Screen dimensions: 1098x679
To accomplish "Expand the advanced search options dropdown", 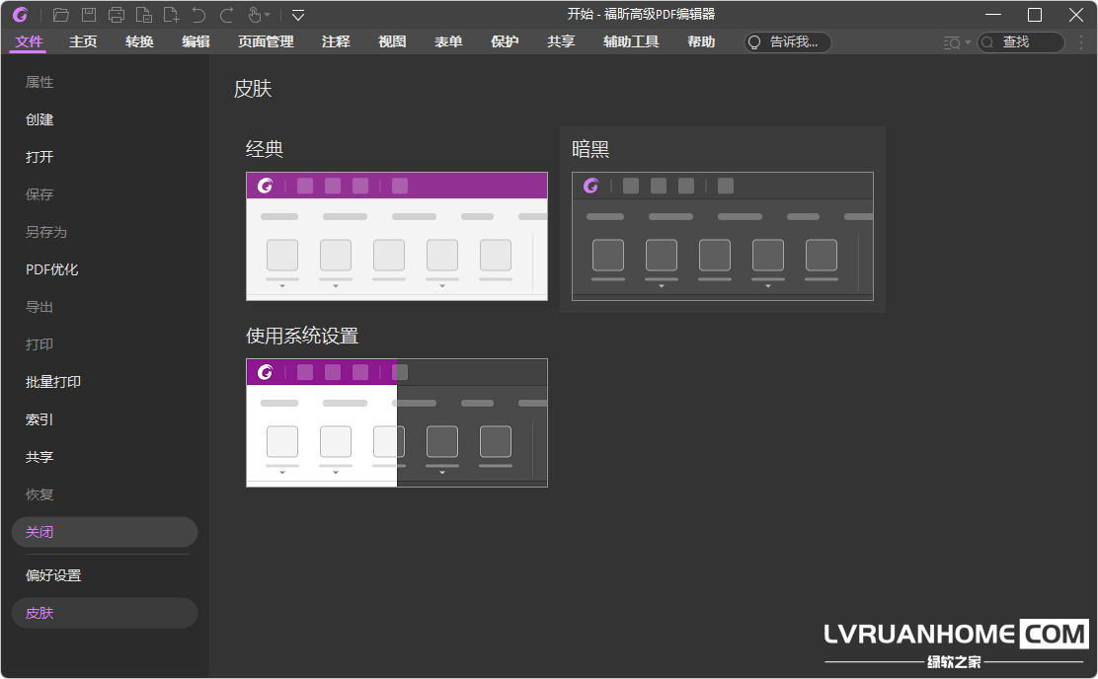I will [967, 42].
